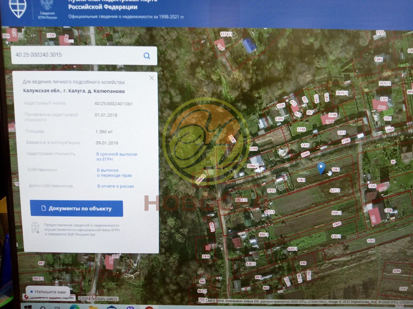Open the Напишите нам chat widget
413x309 pixels.
[48, 292]
